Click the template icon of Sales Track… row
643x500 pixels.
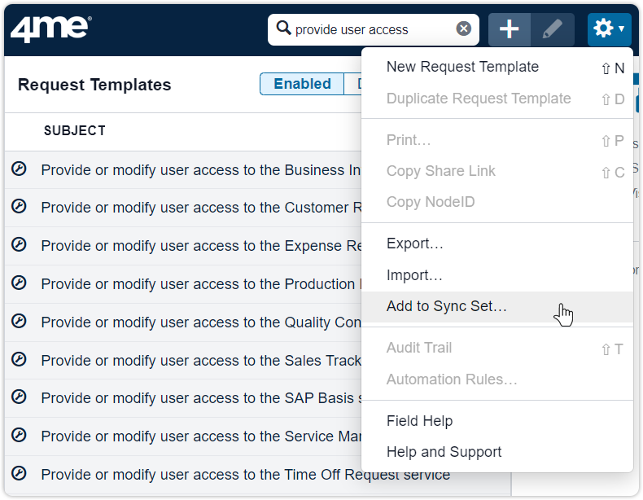[x=19, y=359]
